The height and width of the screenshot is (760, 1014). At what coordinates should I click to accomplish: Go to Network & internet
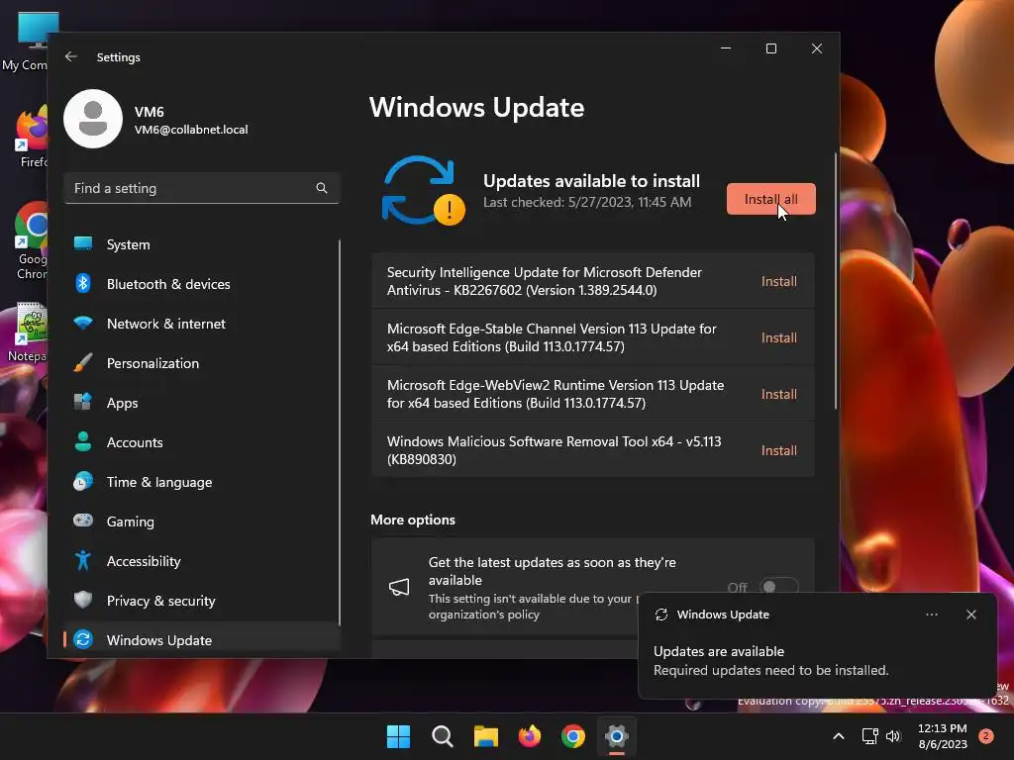(x=202, y=324)
